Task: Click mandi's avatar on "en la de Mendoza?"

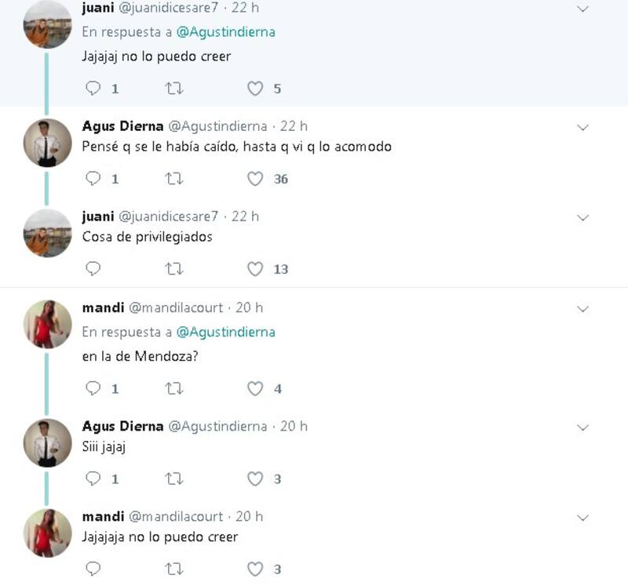Action: point(48,324)
